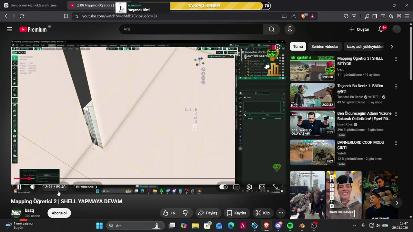Show more filter chips with right arrow
413x232 pixels.
392,47
